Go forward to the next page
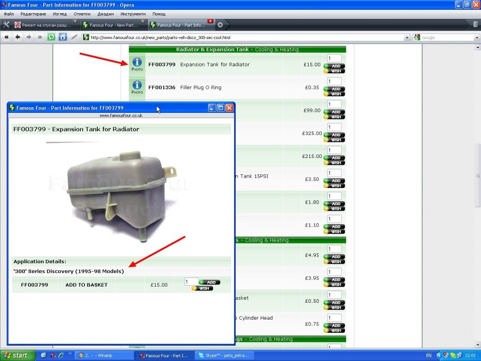The width and height of the screenshot is (481, 361). [x=29, y=37]
